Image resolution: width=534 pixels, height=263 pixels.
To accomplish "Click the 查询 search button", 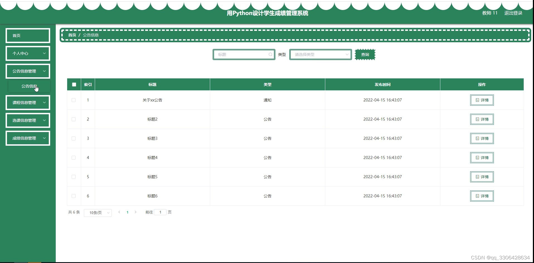I will pos(365,54).
